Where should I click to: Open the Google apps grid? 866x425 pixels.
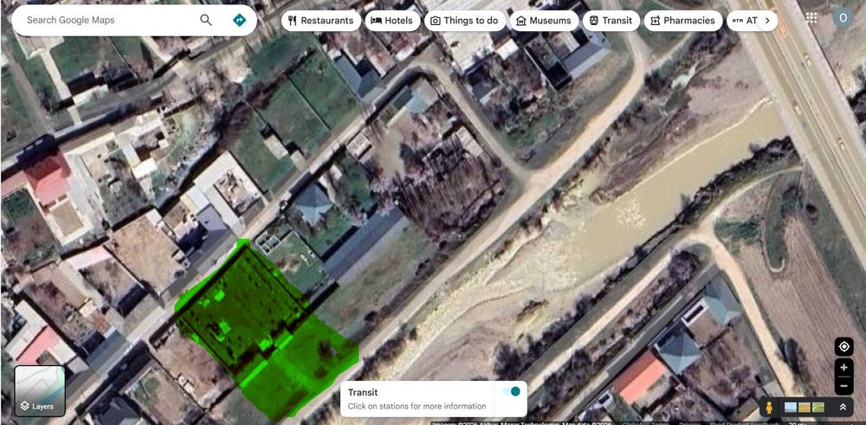tap(811, 18)
